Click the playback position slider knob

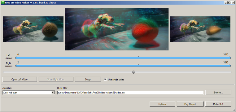[133, 72]
